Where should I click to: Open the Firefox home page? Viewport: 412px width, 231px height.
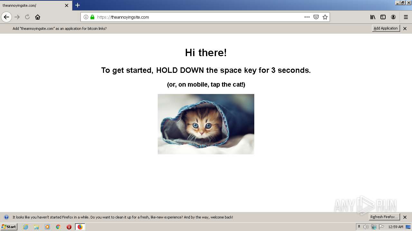[38, 17]
